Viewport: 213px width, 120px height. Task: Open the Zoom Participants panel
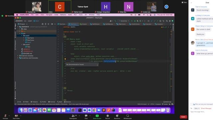73,117
